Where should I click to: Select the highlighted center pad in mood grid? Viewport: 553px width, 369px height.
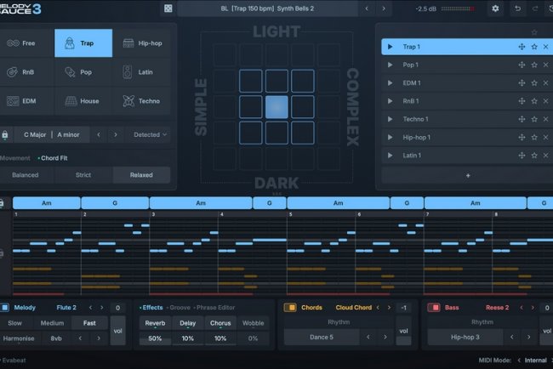pos(276,107)
